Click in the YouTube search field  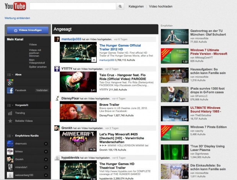(x=73, y=6)
